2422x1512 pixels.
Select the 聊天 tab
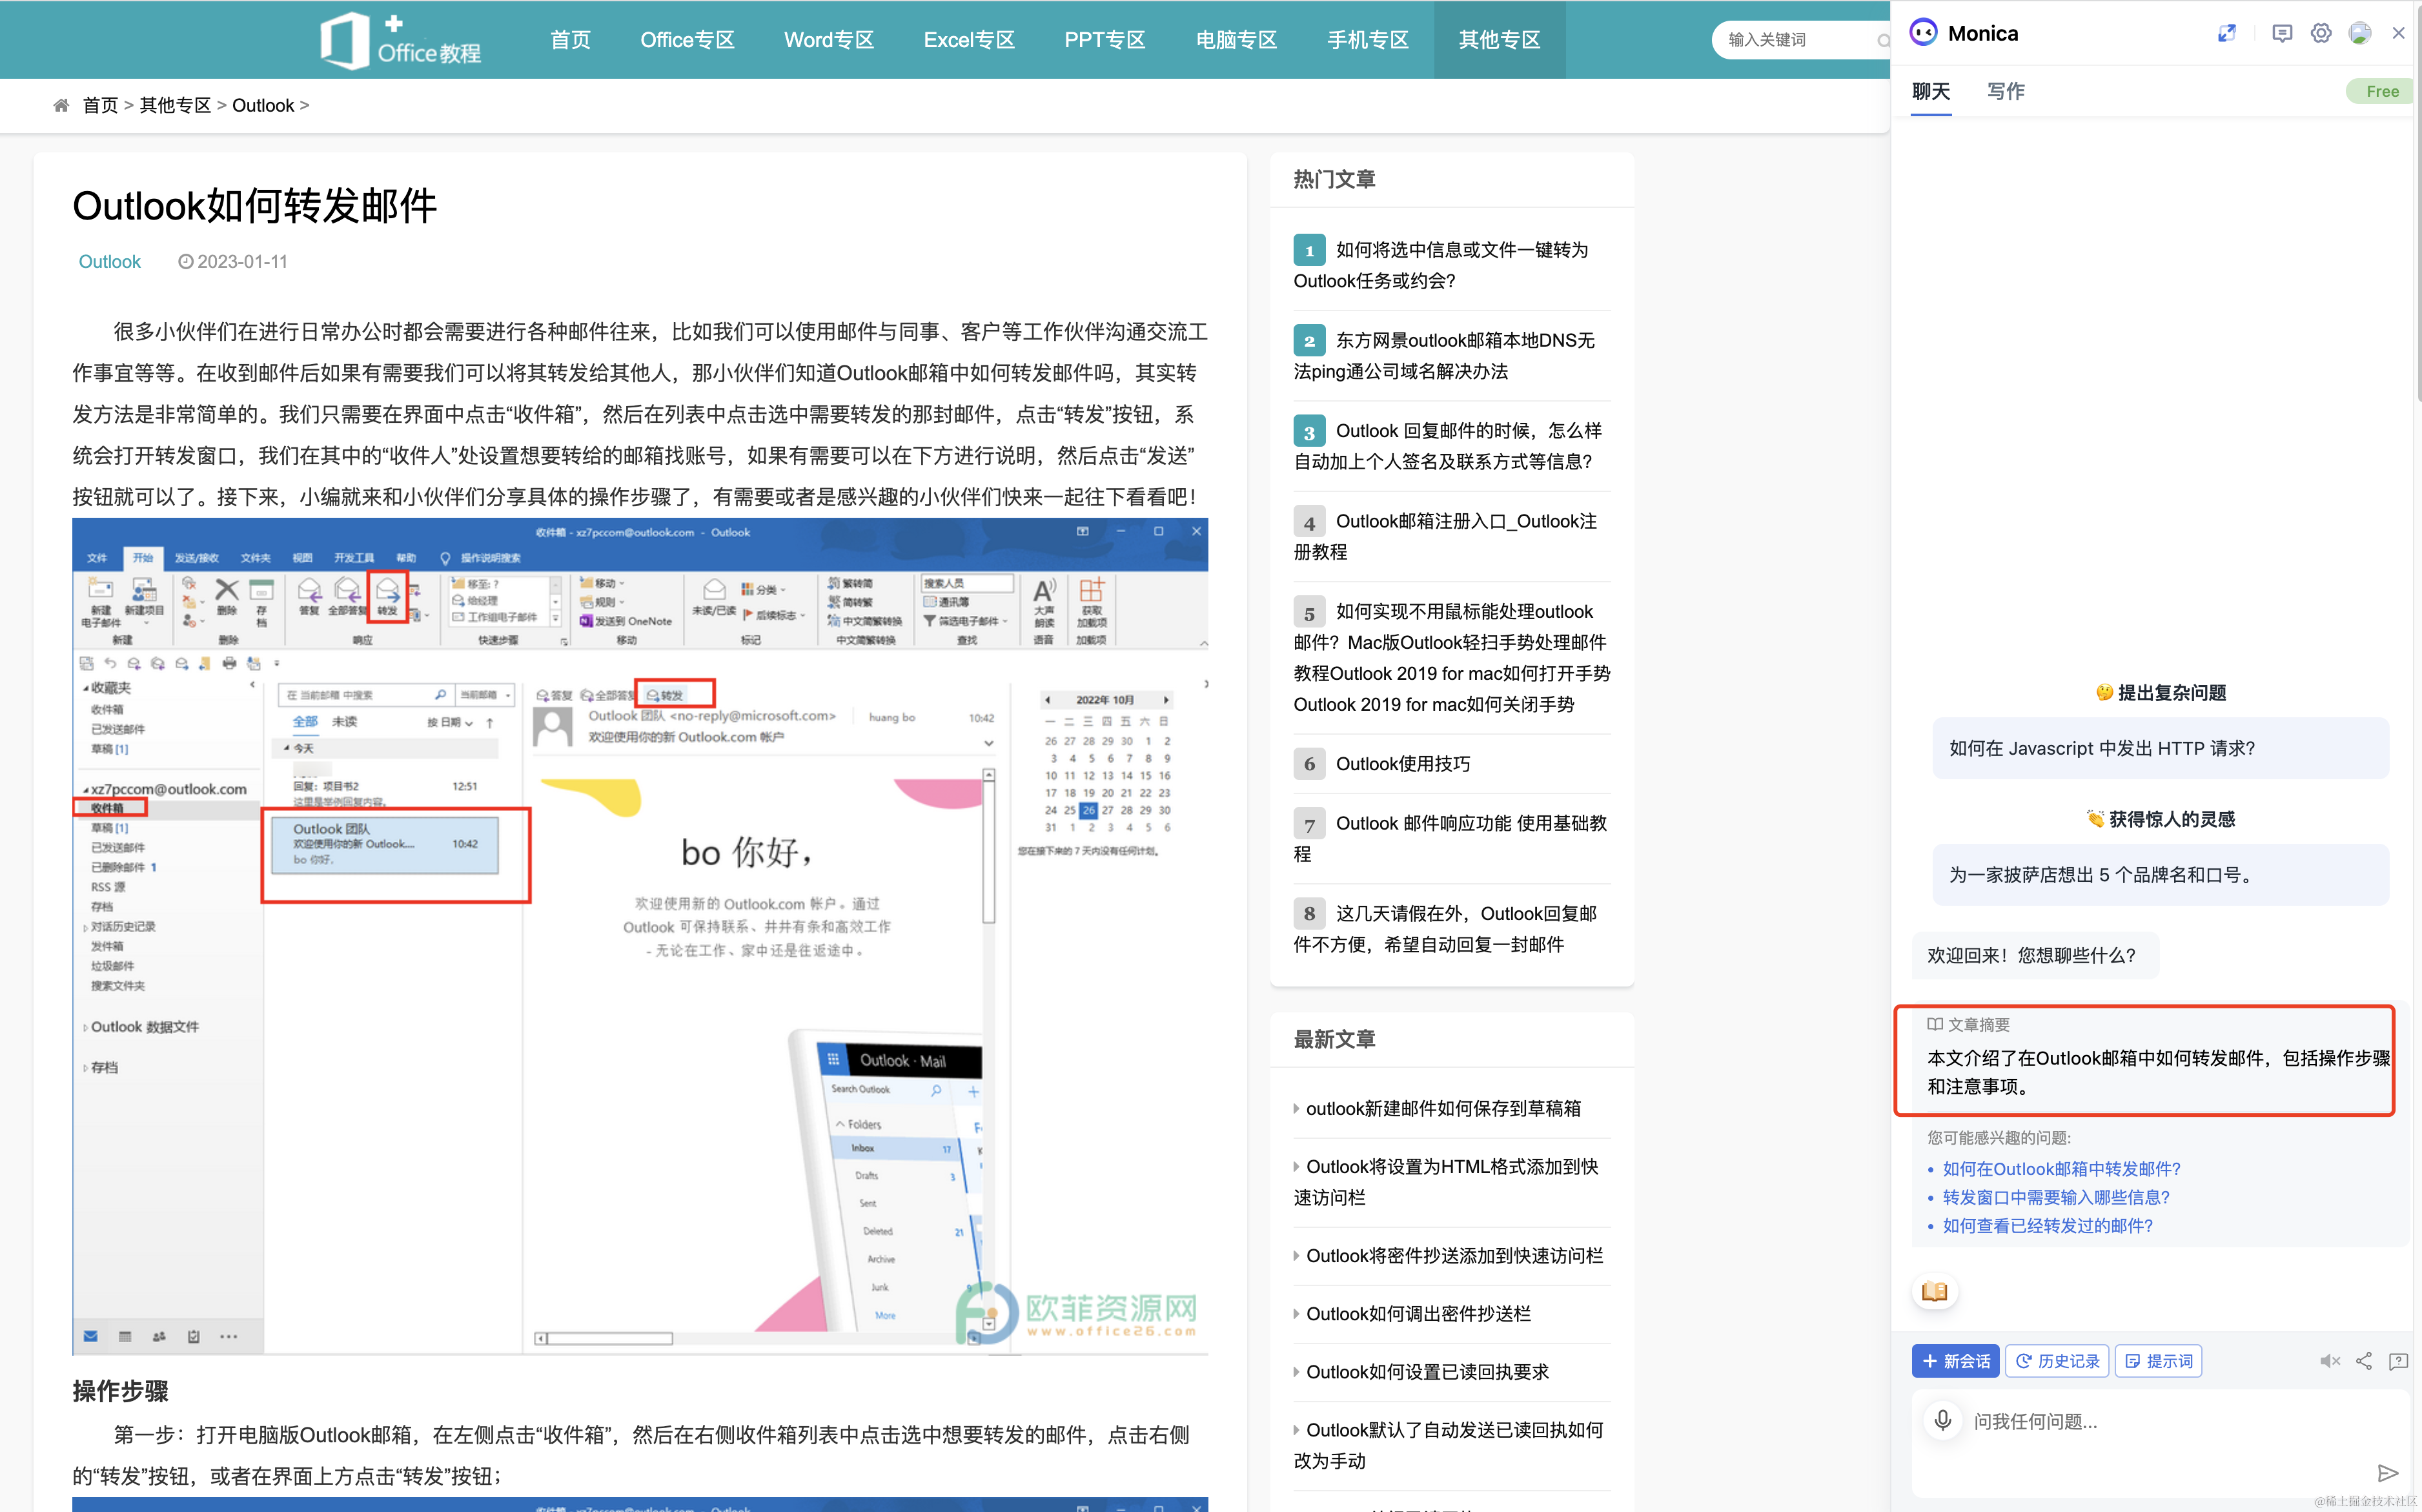(x=1930, y=91)
